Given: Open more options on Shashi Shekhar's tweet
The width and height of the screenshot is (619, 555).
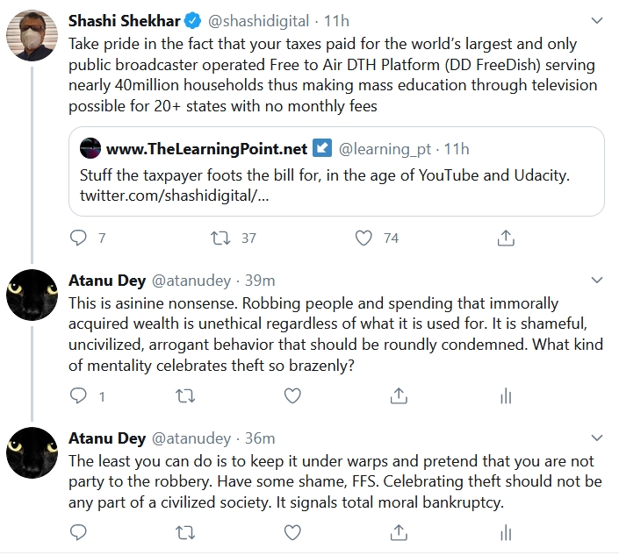Looking at the screenshot, I should [x=597, y=19].
